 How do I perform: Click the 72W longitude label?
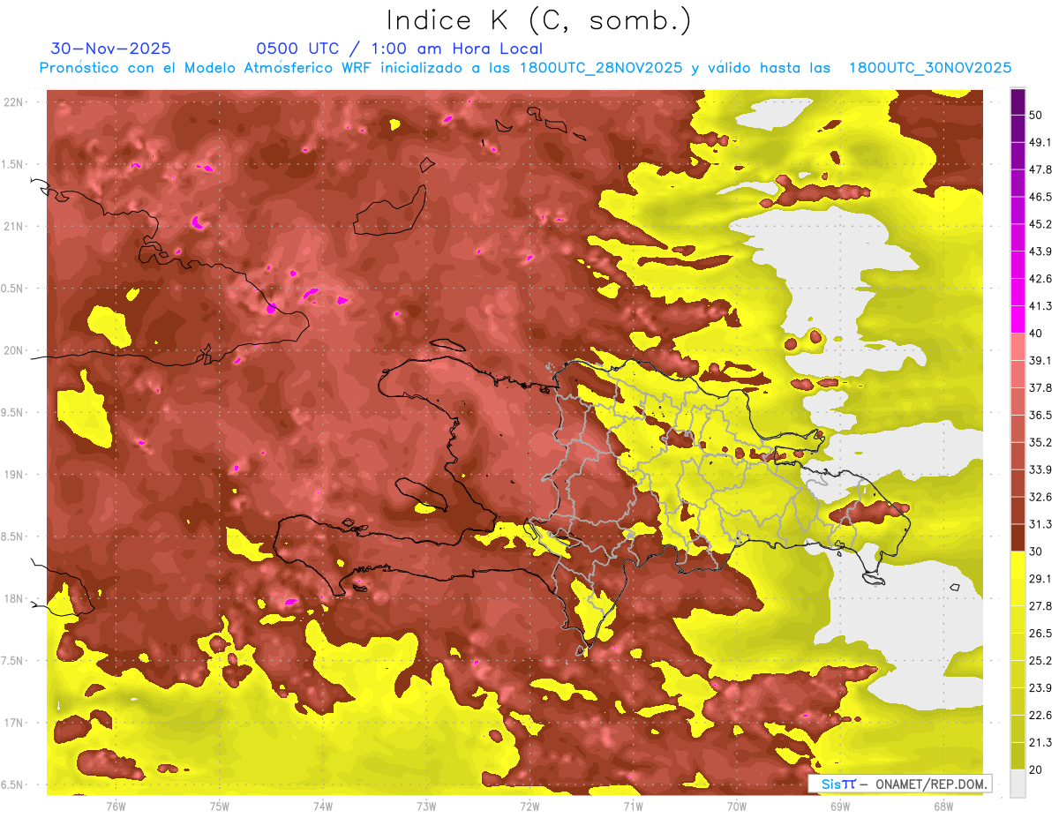pos(529,806)
